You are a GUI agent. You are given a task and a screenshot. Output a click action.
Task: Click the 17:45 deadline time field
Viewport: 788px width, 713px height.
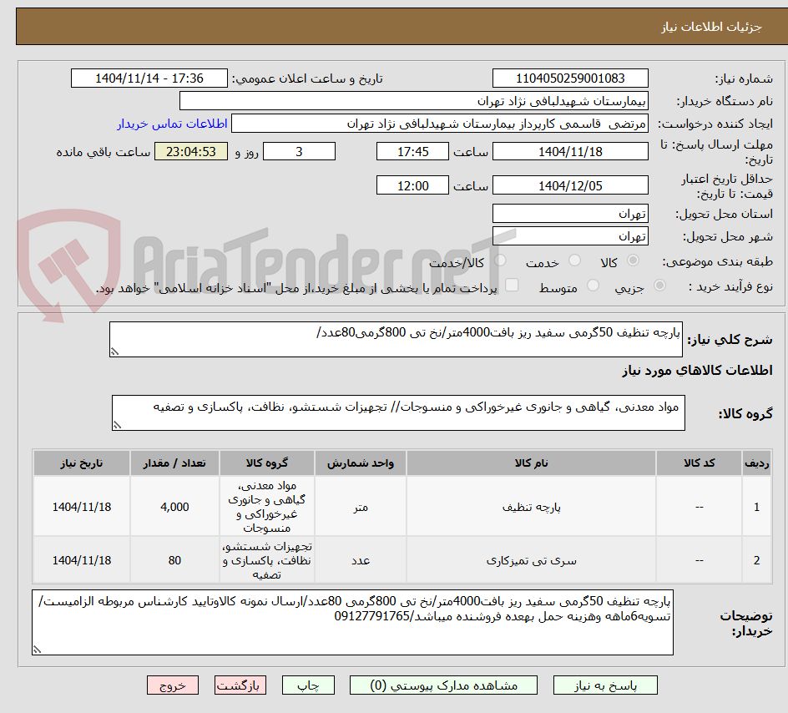(x=412, y=151)
